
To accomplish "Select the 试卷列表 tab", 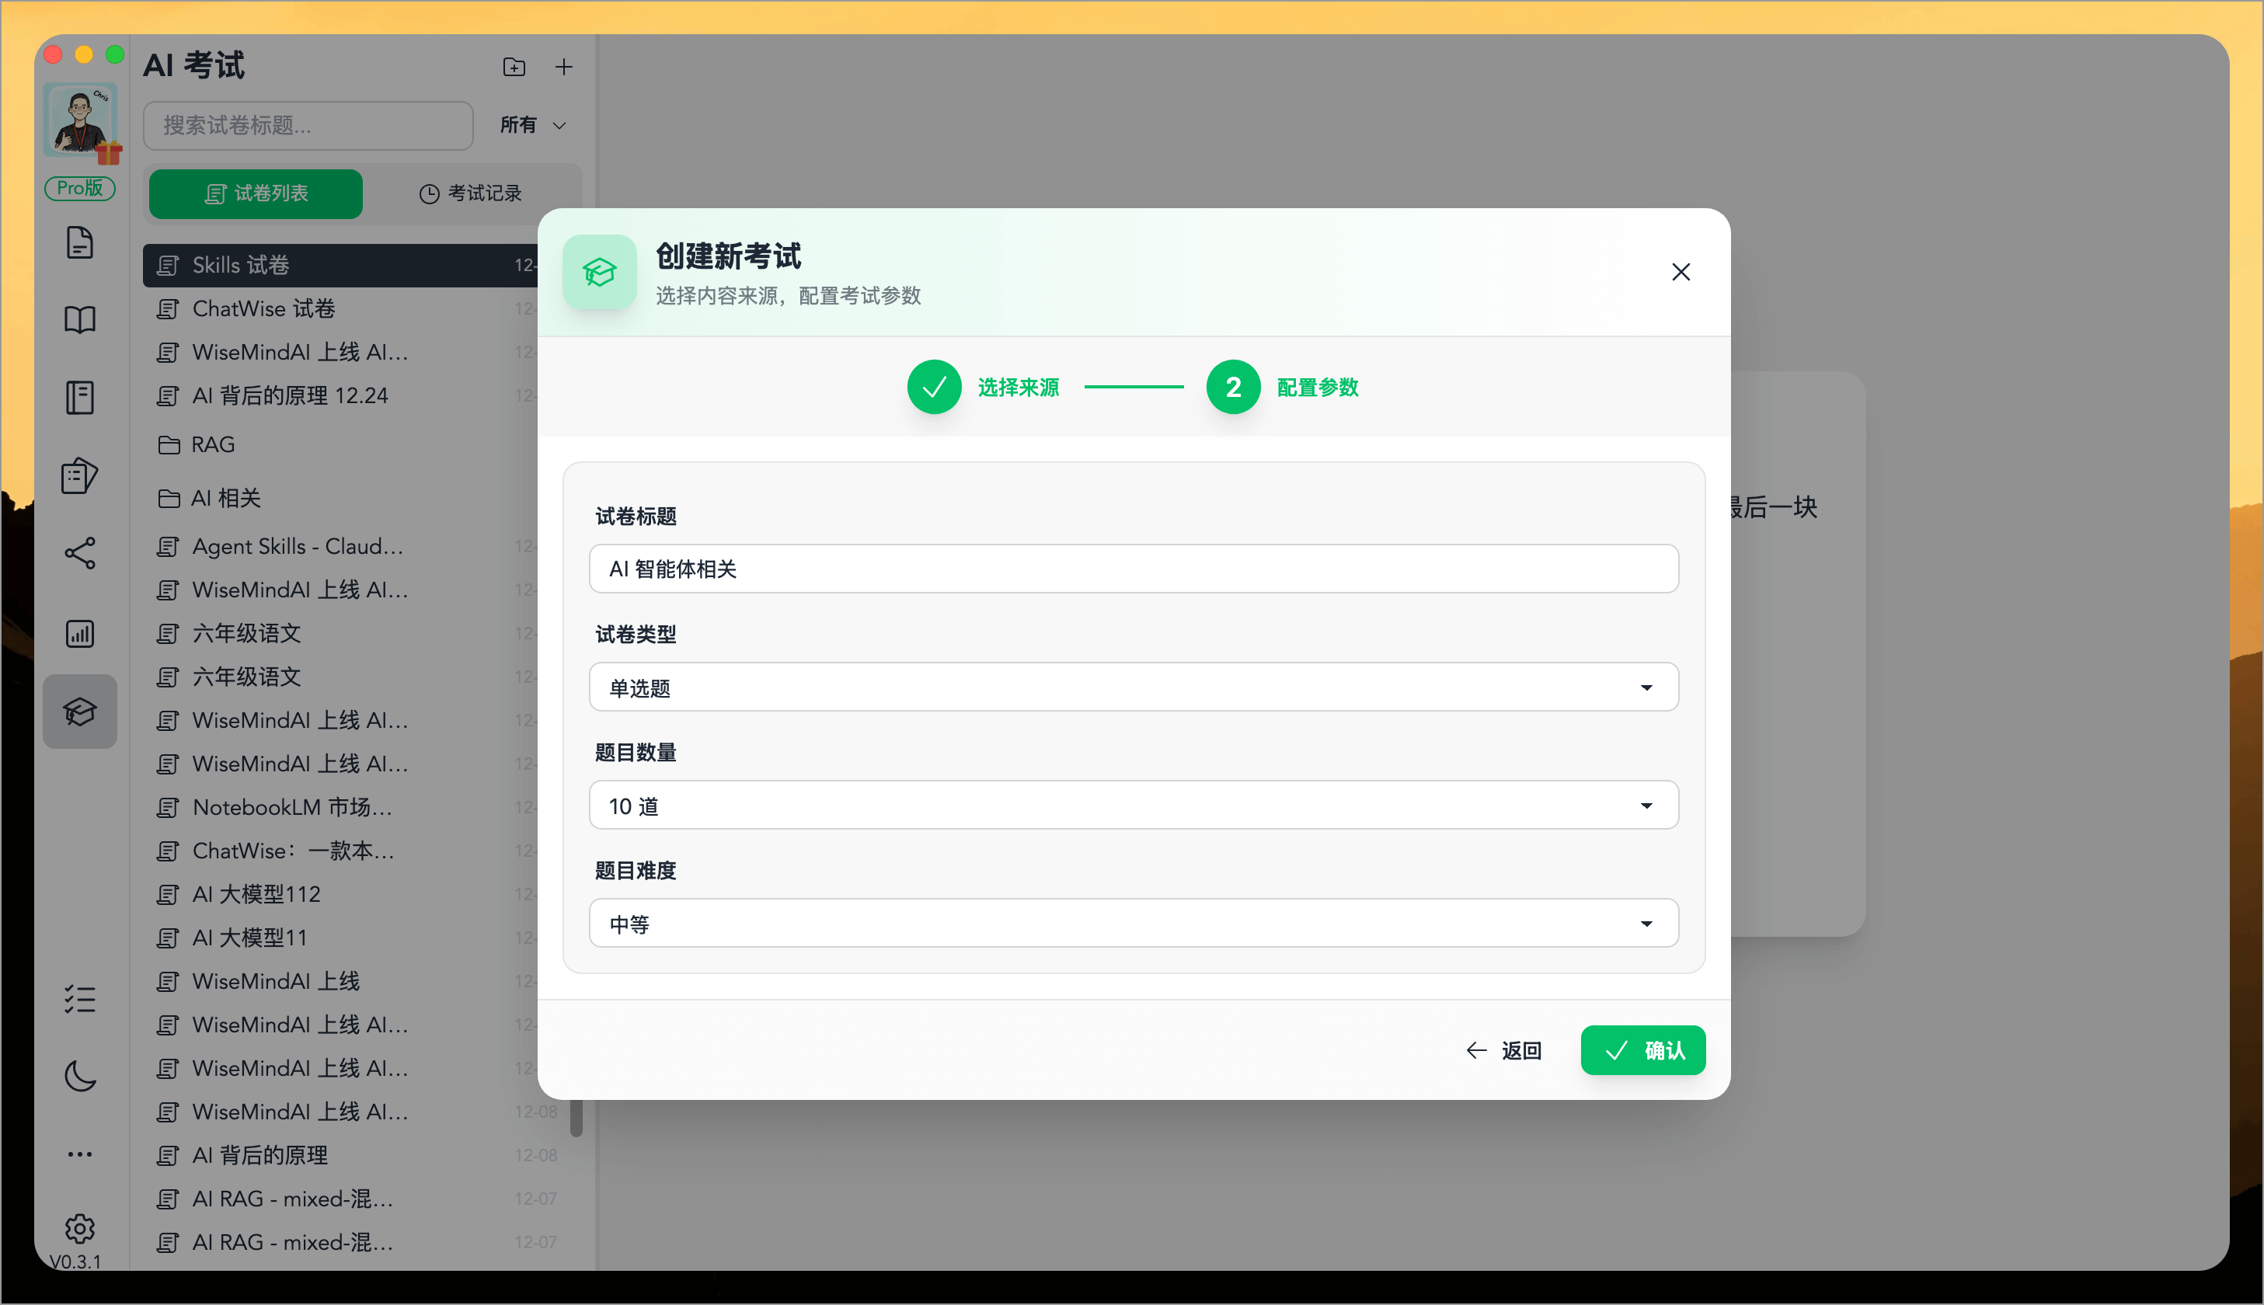I will (x=256, y=193).
